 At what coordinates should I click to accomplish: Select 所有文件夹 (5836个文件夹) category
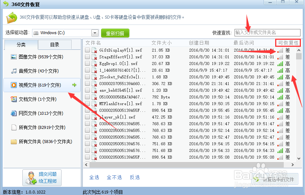(x=42, y=142)
